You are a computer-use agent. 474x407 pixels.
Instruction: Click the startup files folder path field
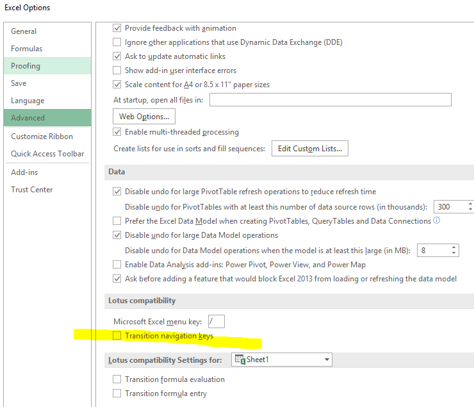pos(331,100)
